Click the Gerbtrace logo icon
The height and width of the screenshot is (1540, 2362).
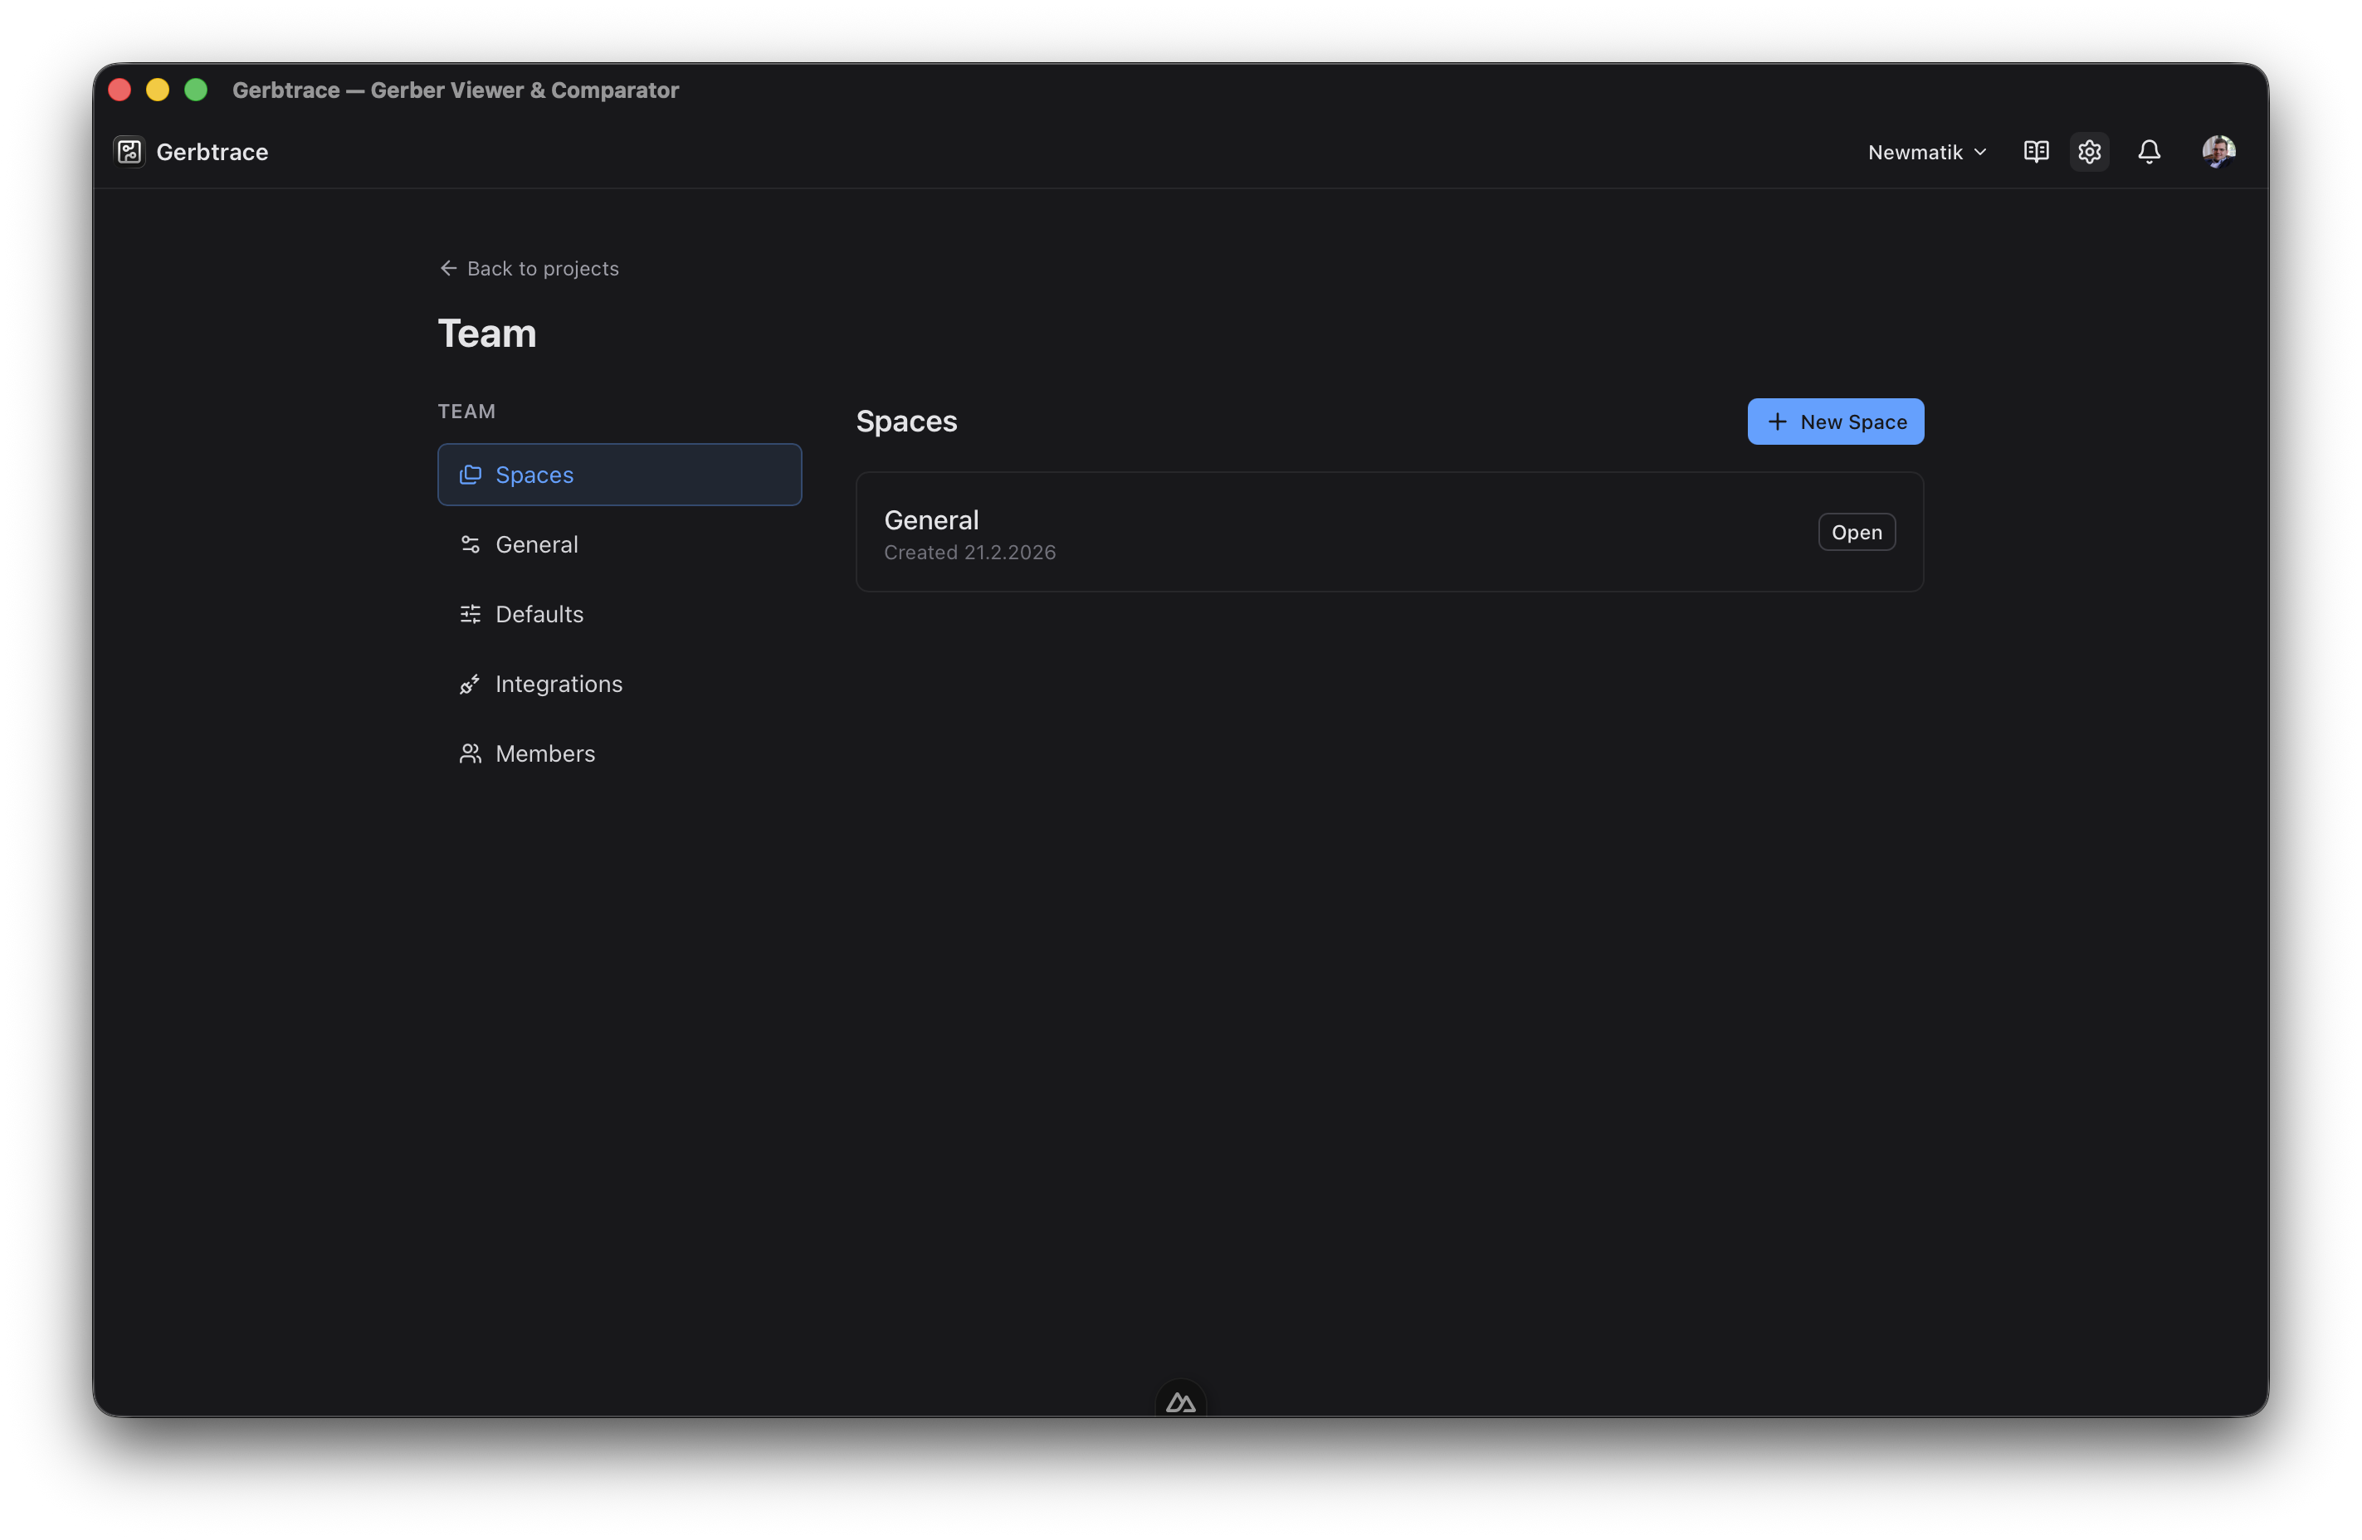(129, 152)
